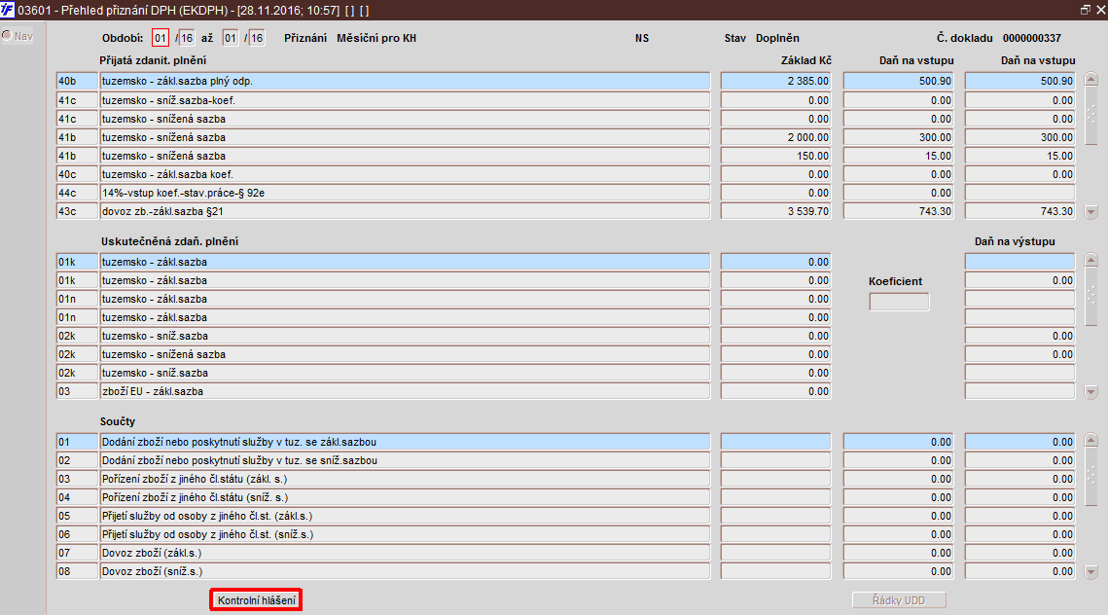Image resolution: width=1108 pixels, height=615 pixels.
Task: Click the application logo icon in title bar
Action: [x=7, y=10]
